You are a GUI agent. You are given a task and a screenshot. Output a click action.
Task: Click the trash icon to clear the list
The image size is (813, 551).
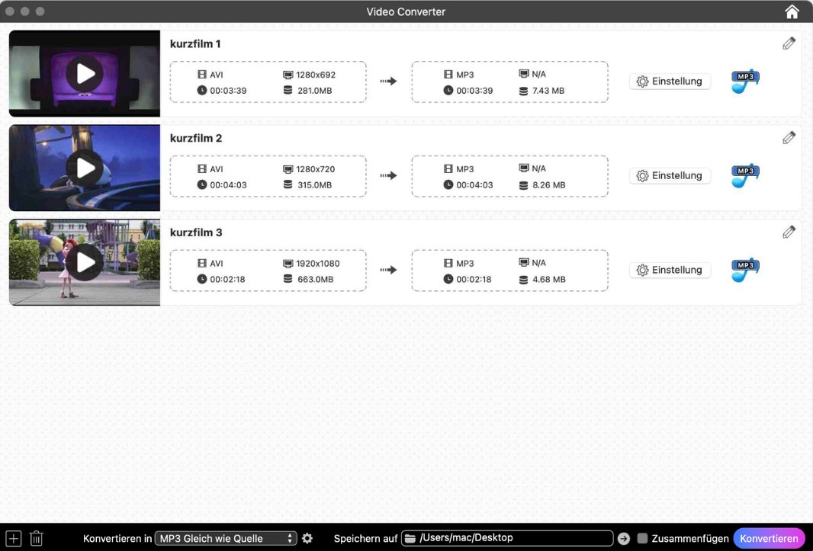pos(36,537)
